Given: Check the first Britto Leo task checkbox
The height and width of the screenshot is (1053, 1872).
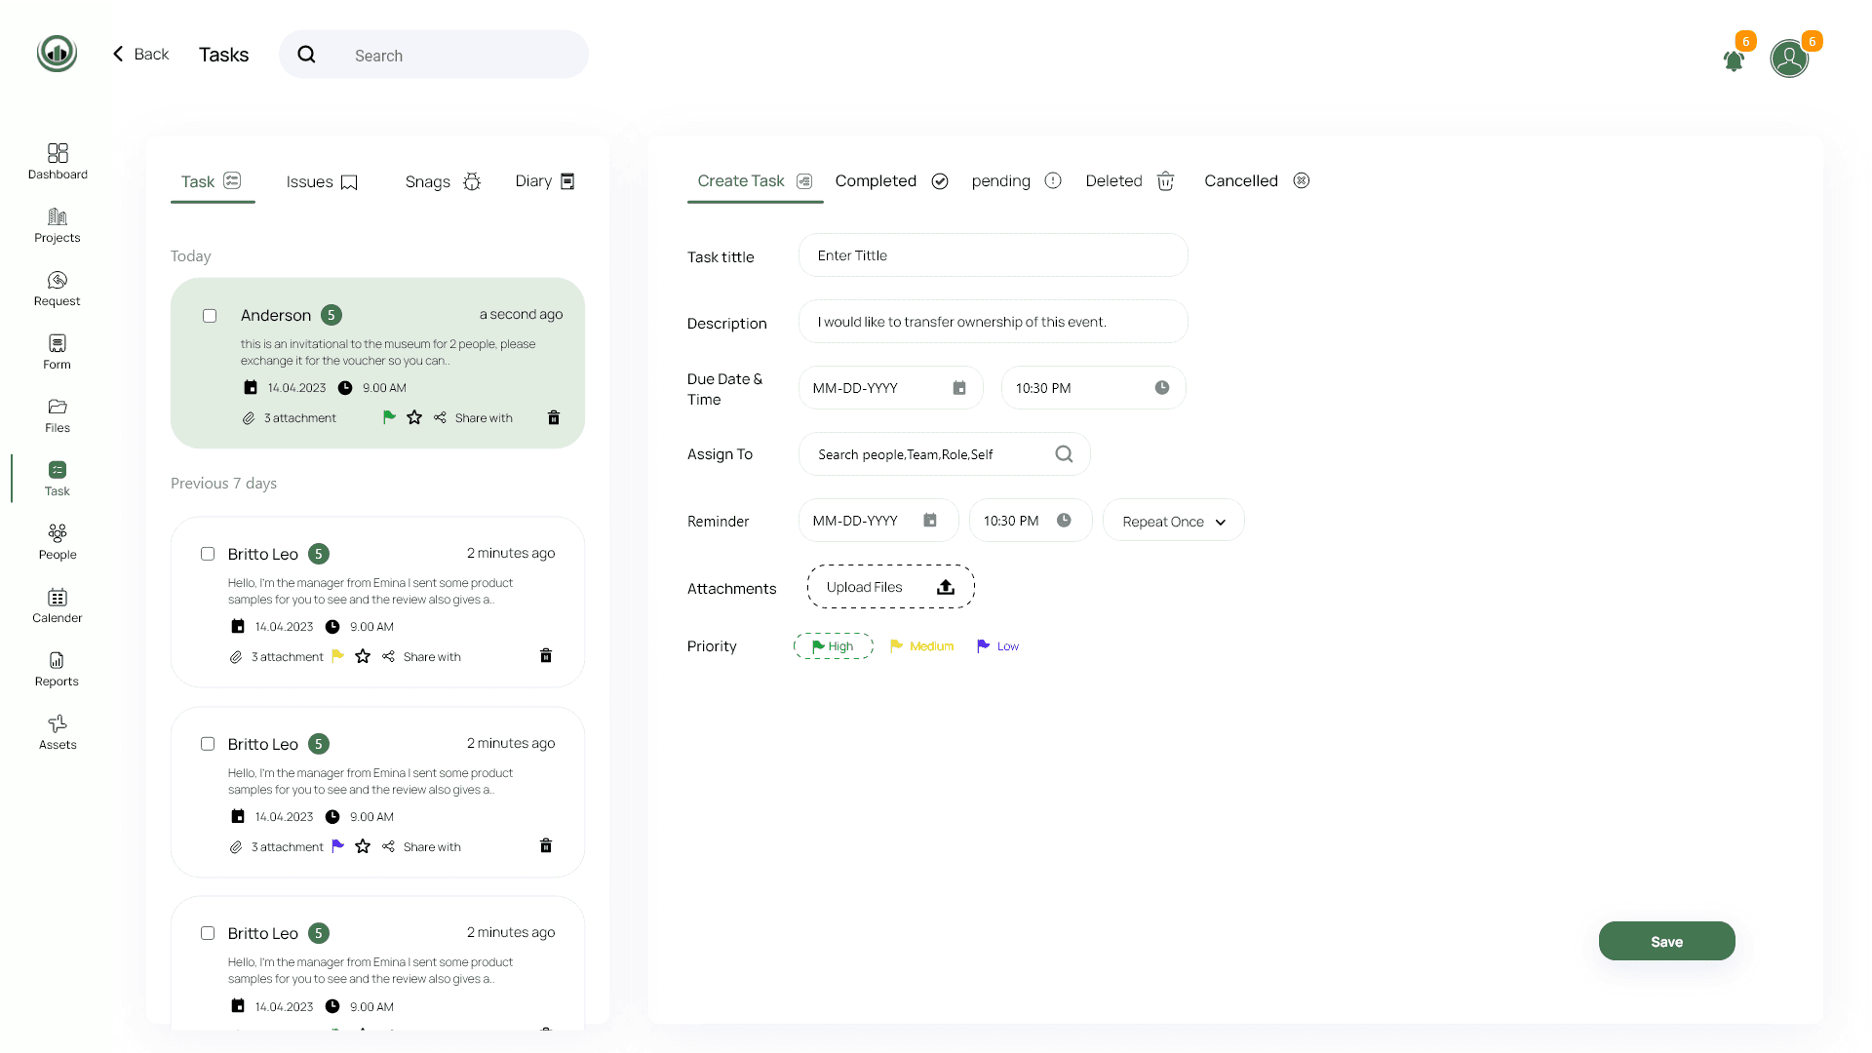Looking at the screenshot, I should point(208,554).
